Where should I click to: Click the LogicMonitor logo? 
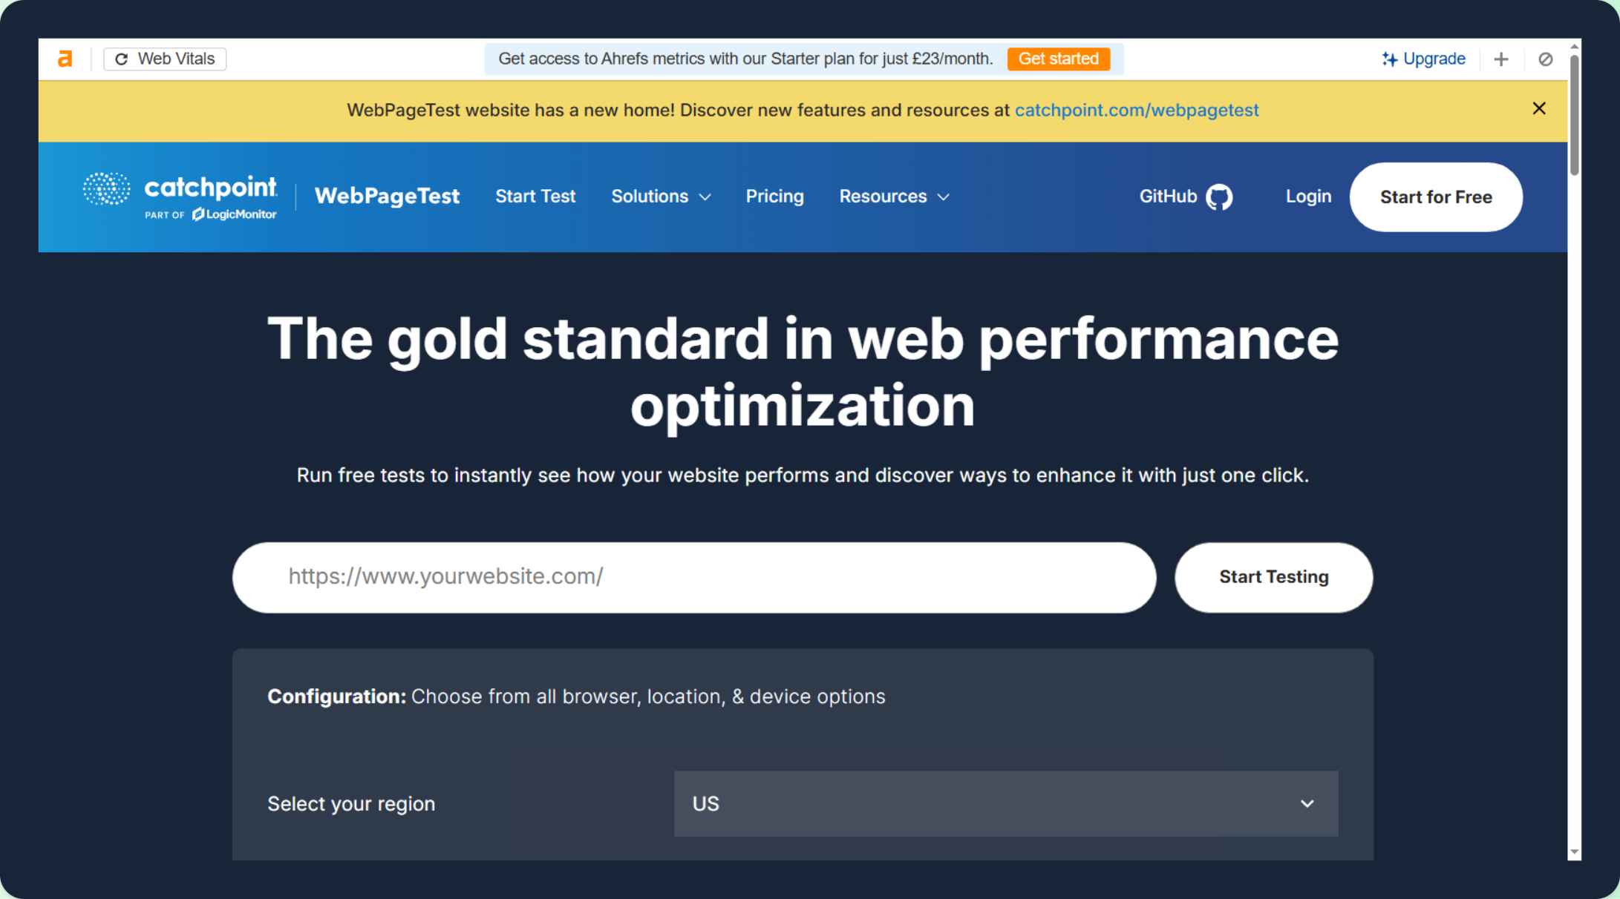(x=235, y=214)
